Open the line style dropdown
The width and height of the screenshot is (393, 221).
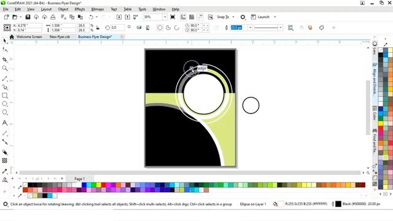281,28
